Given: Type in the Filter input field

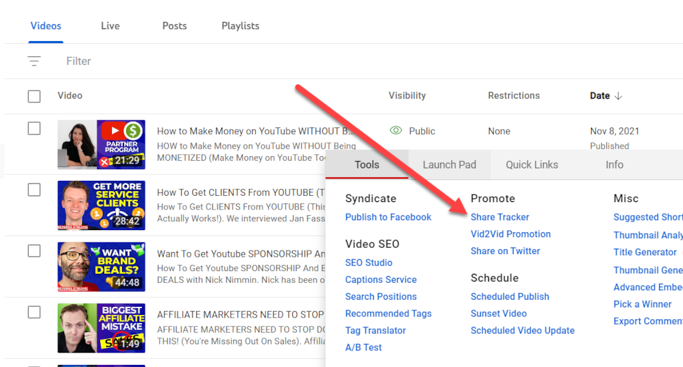Looking at the screenshot, I should [x=206, y=61].
